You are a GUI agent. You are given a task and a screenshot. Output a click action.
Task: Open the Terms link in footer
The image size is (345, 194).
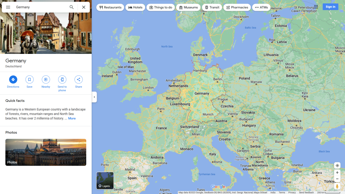pyautogui.click(x=282, y=192)
